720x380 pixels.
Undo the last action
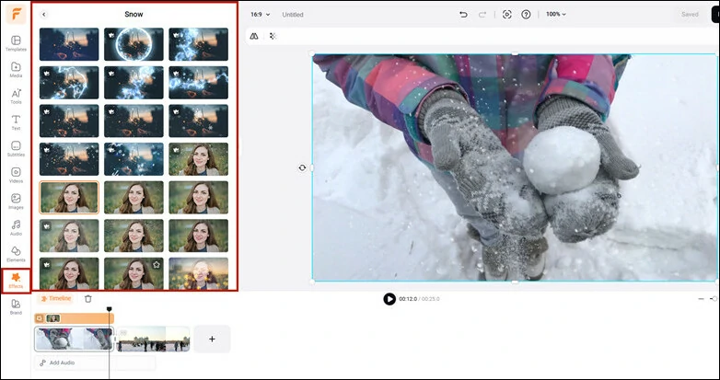coord(463,14)
